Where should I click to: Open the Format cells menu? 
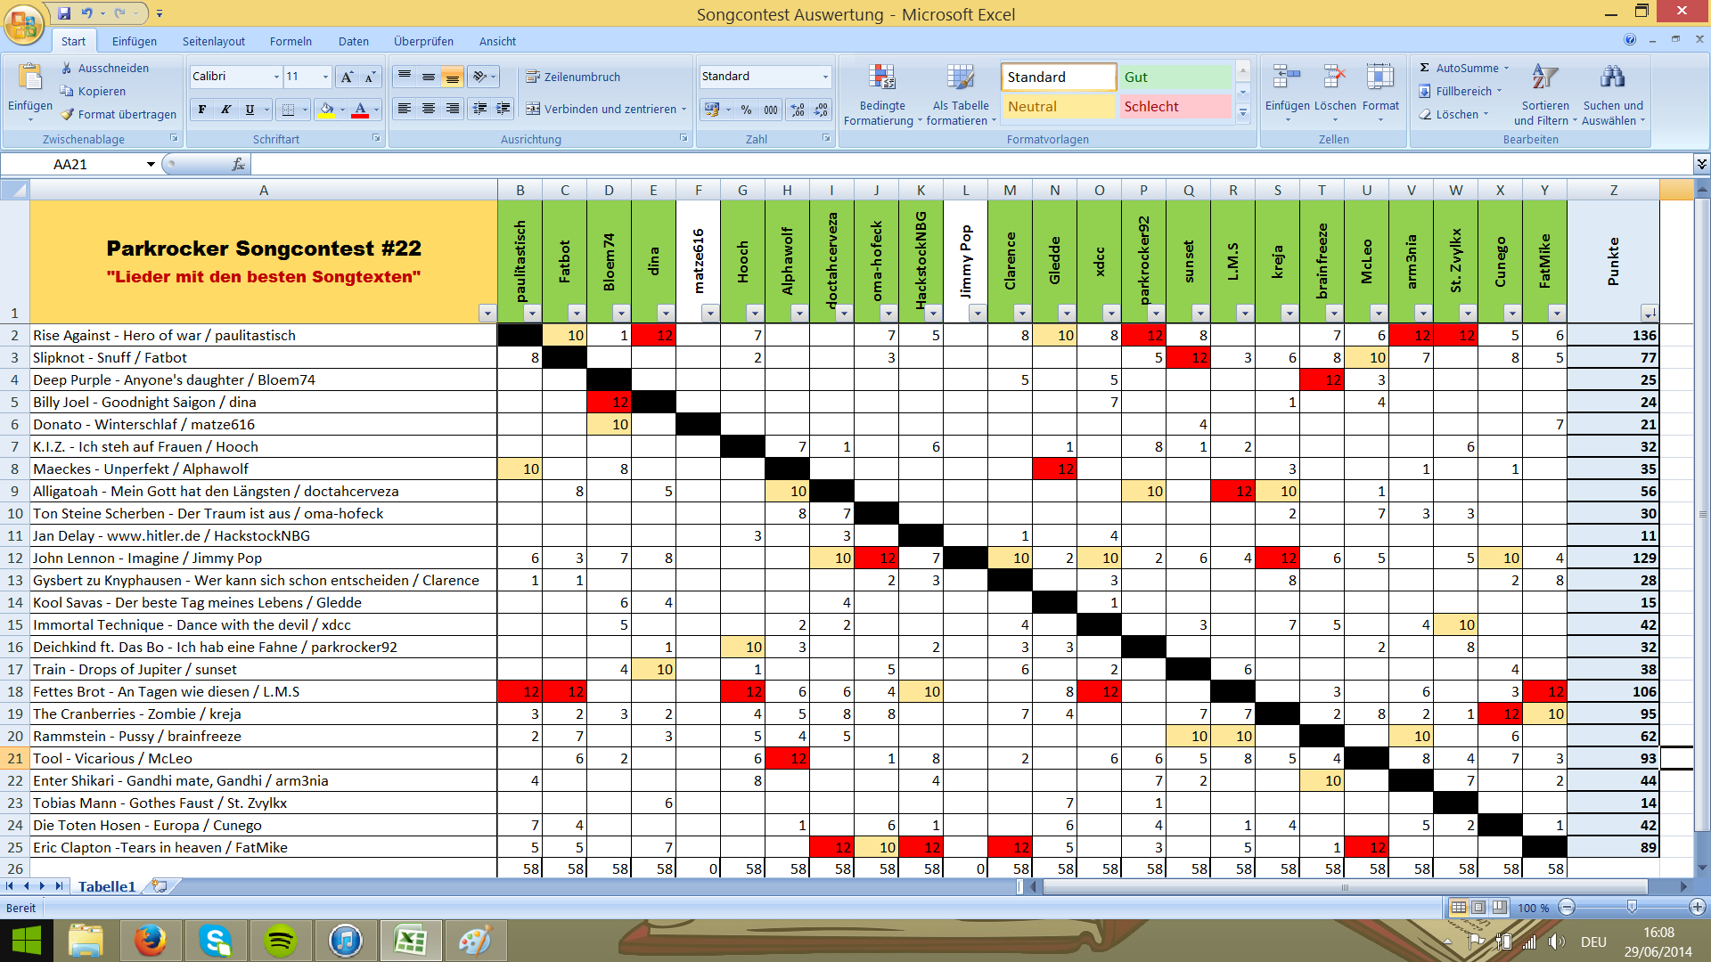[1380, 94]
